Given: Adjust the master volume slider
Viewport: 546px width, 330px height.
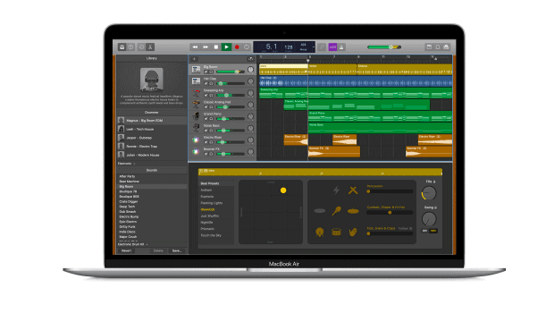Looking at the screenshot, I should [384, 47].
